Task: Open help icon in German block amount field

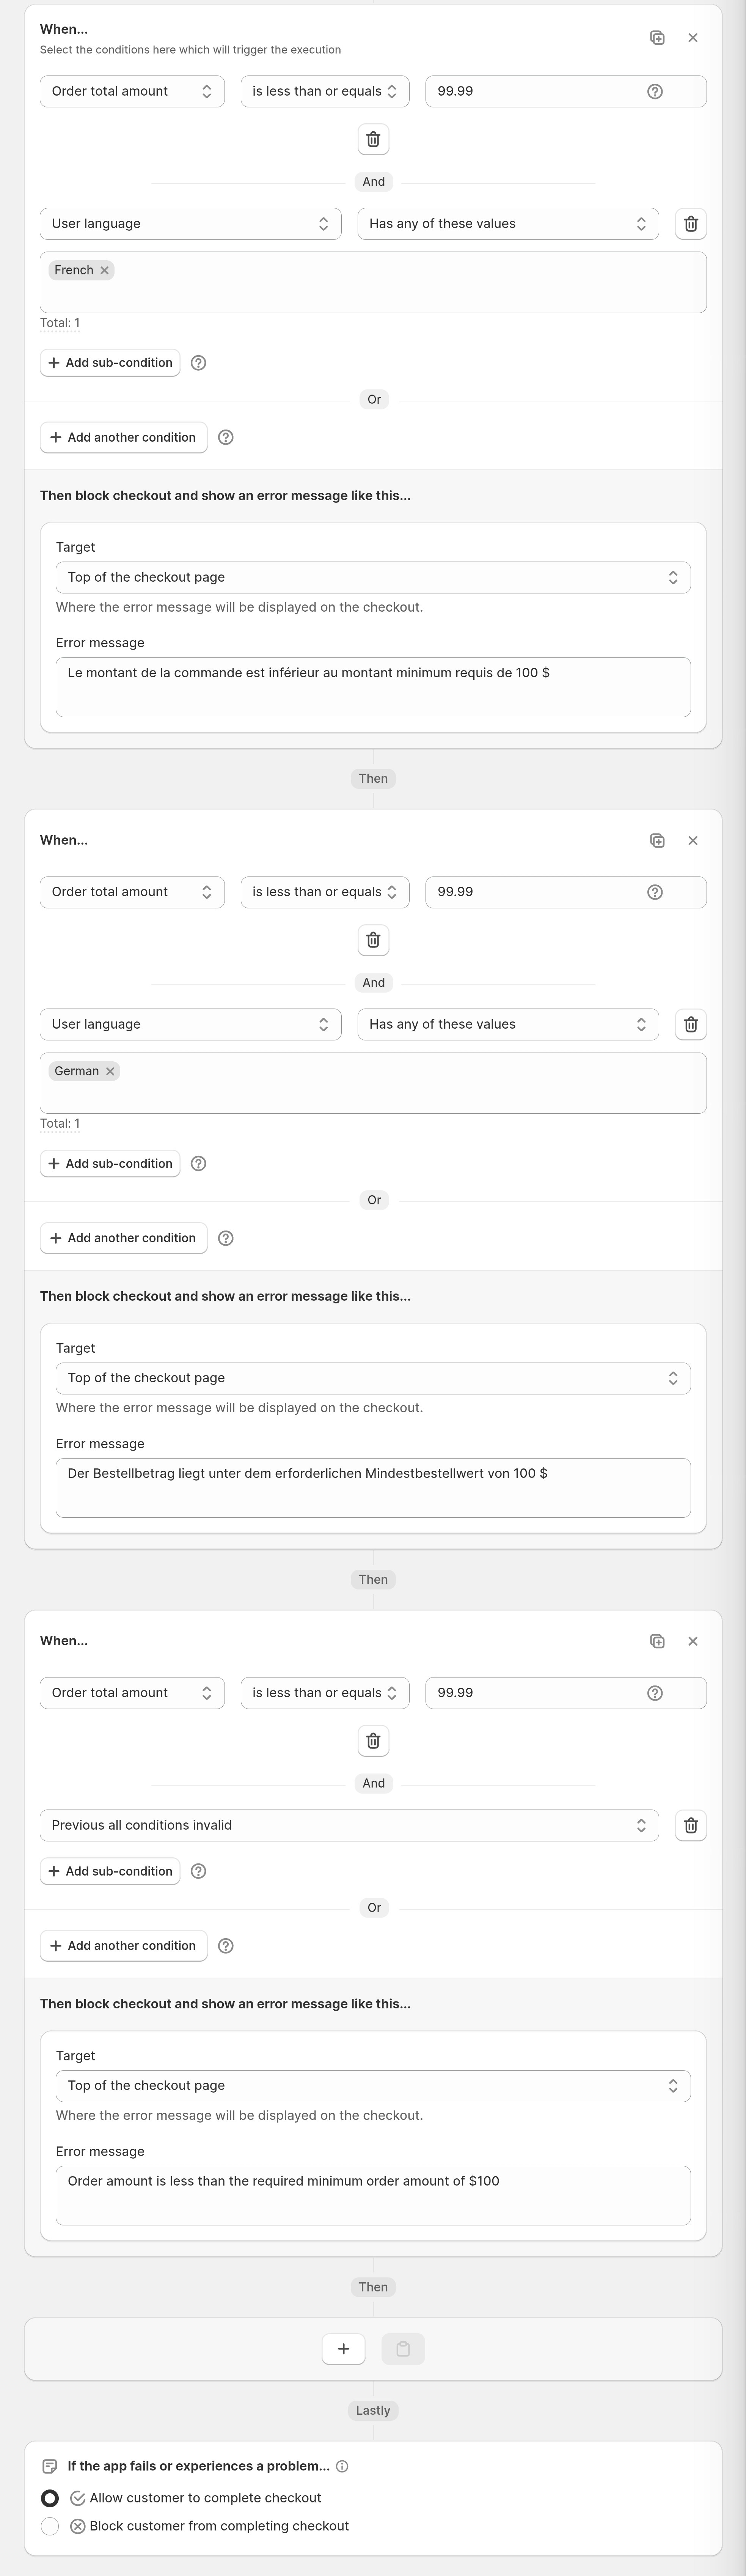Action: (x=655, y=892)
